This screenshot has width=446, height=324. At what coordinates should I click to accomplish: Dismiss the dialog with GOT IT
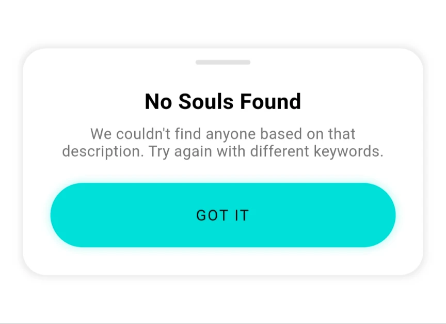click(222, 215)
